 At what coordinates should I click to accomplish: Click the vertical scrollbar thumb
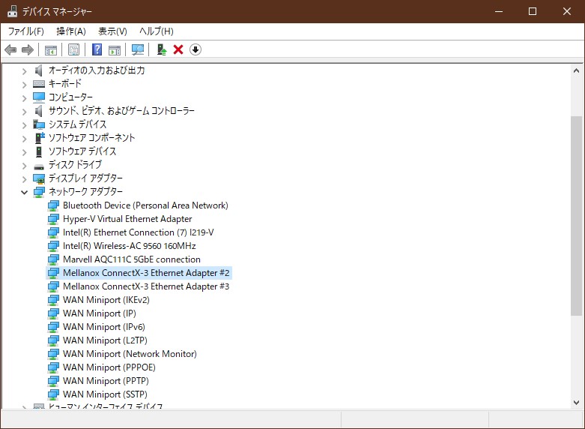(x=576, y=217)
